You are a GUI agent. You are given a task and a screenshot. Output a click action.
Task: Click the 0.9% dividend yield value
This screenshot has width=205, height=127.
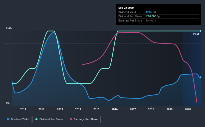click(x=149, y=12)
